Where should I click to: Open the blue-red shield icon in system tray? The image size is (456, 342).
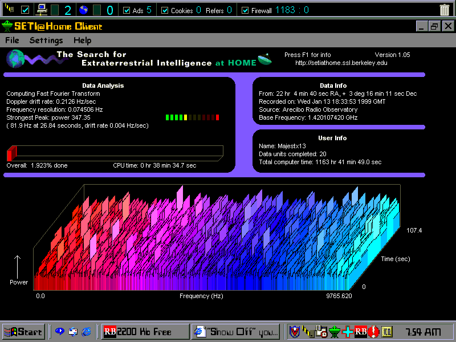point(295,331)
